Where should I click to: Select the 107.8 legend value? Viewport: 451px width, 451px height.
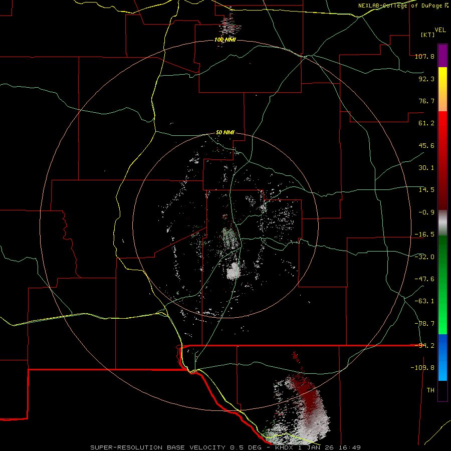click(424, 56)
